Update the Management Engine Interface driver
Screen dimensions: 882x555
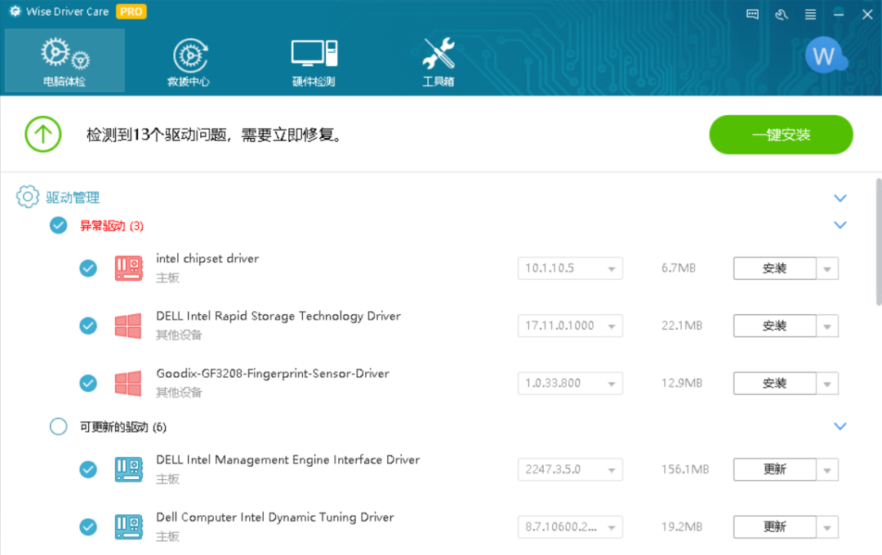[774, 469]
